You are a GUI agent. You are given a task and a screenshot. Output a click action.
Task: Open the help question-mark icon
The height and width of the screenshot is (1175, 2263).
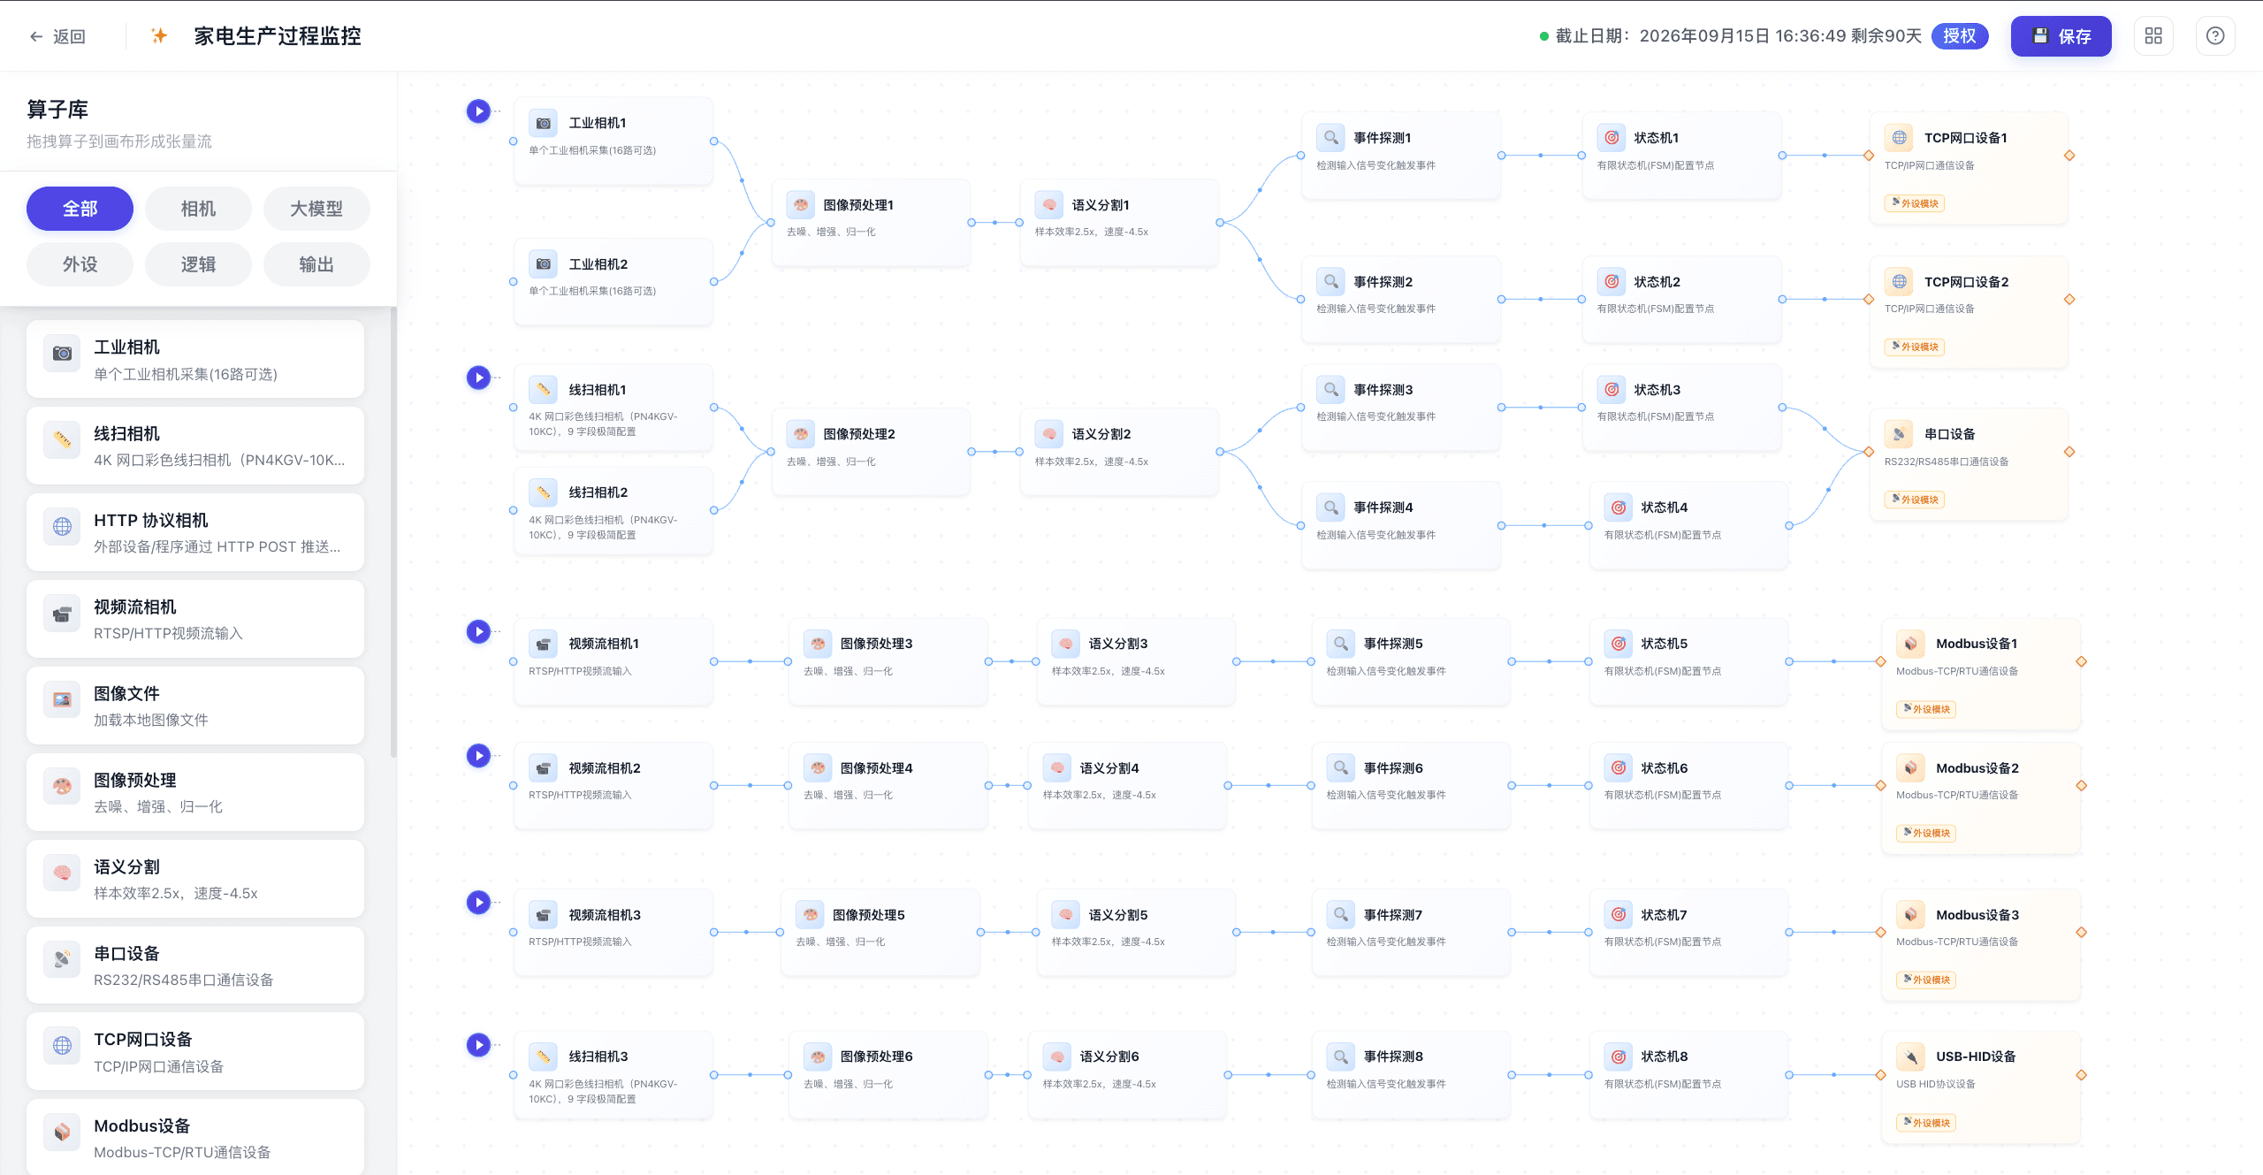(x=2215, y=36)
